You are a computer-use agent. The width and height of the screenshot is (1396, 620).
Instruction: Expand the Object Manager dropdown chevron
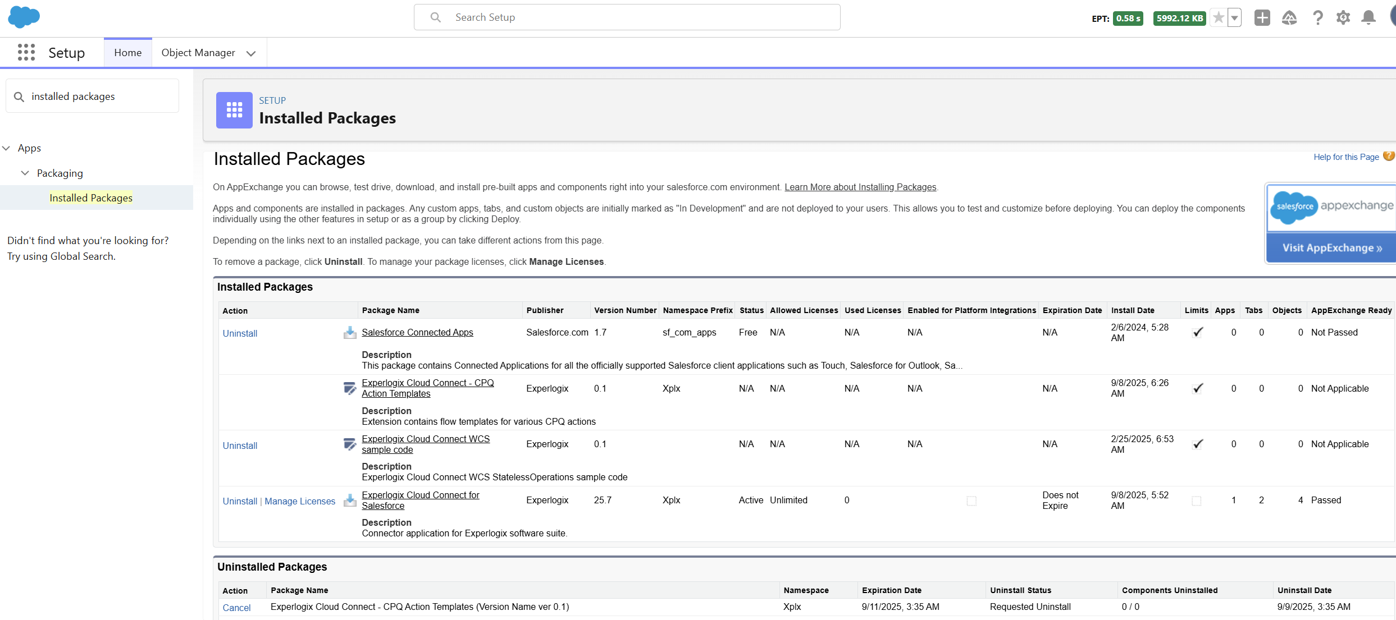251,53
